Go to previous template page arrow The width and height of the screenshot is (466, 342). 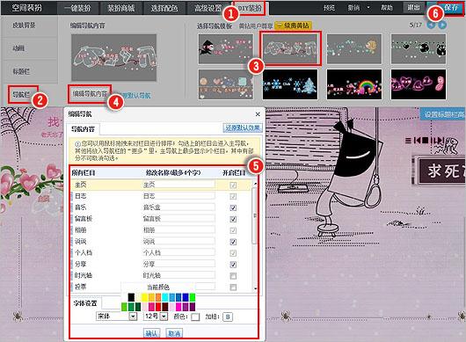[431, 25]
